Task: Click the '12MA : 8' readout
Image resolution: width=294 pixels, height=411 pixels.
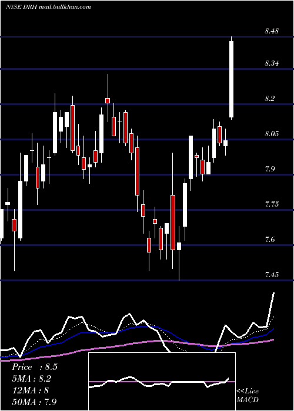Action: point(30,390)
